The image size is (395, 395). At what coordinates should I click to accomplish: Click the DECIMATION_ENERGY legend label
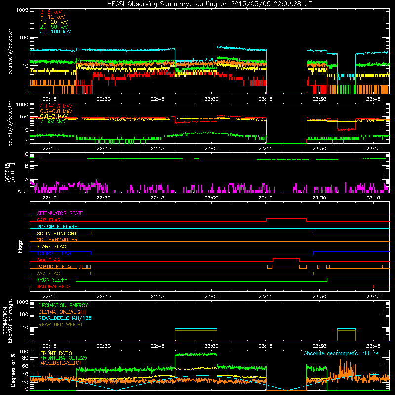(x=63, y=305)
